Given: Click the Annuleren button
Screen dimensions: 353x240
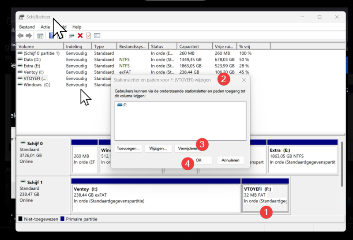Looking at the screenshot, I should [230, 160].
